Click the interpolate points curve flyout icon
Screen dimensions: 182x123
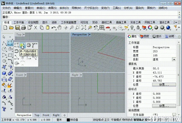[x=22, y=45]
